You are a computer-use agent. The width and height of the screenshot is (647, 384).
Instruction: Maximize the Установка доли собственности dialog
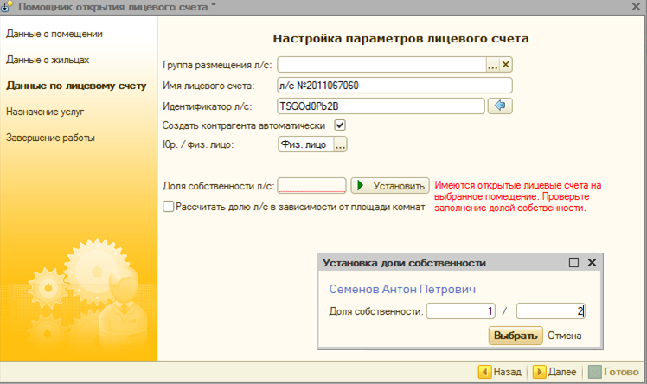(x=573, y=262)
